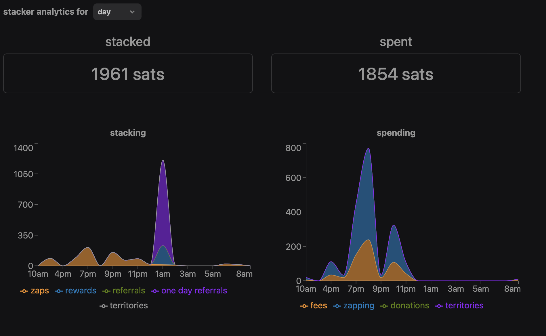This screenshot has height=336, width=546.
Task: Click the orange fees legend marker icon
Action: (x=304, y=306)
